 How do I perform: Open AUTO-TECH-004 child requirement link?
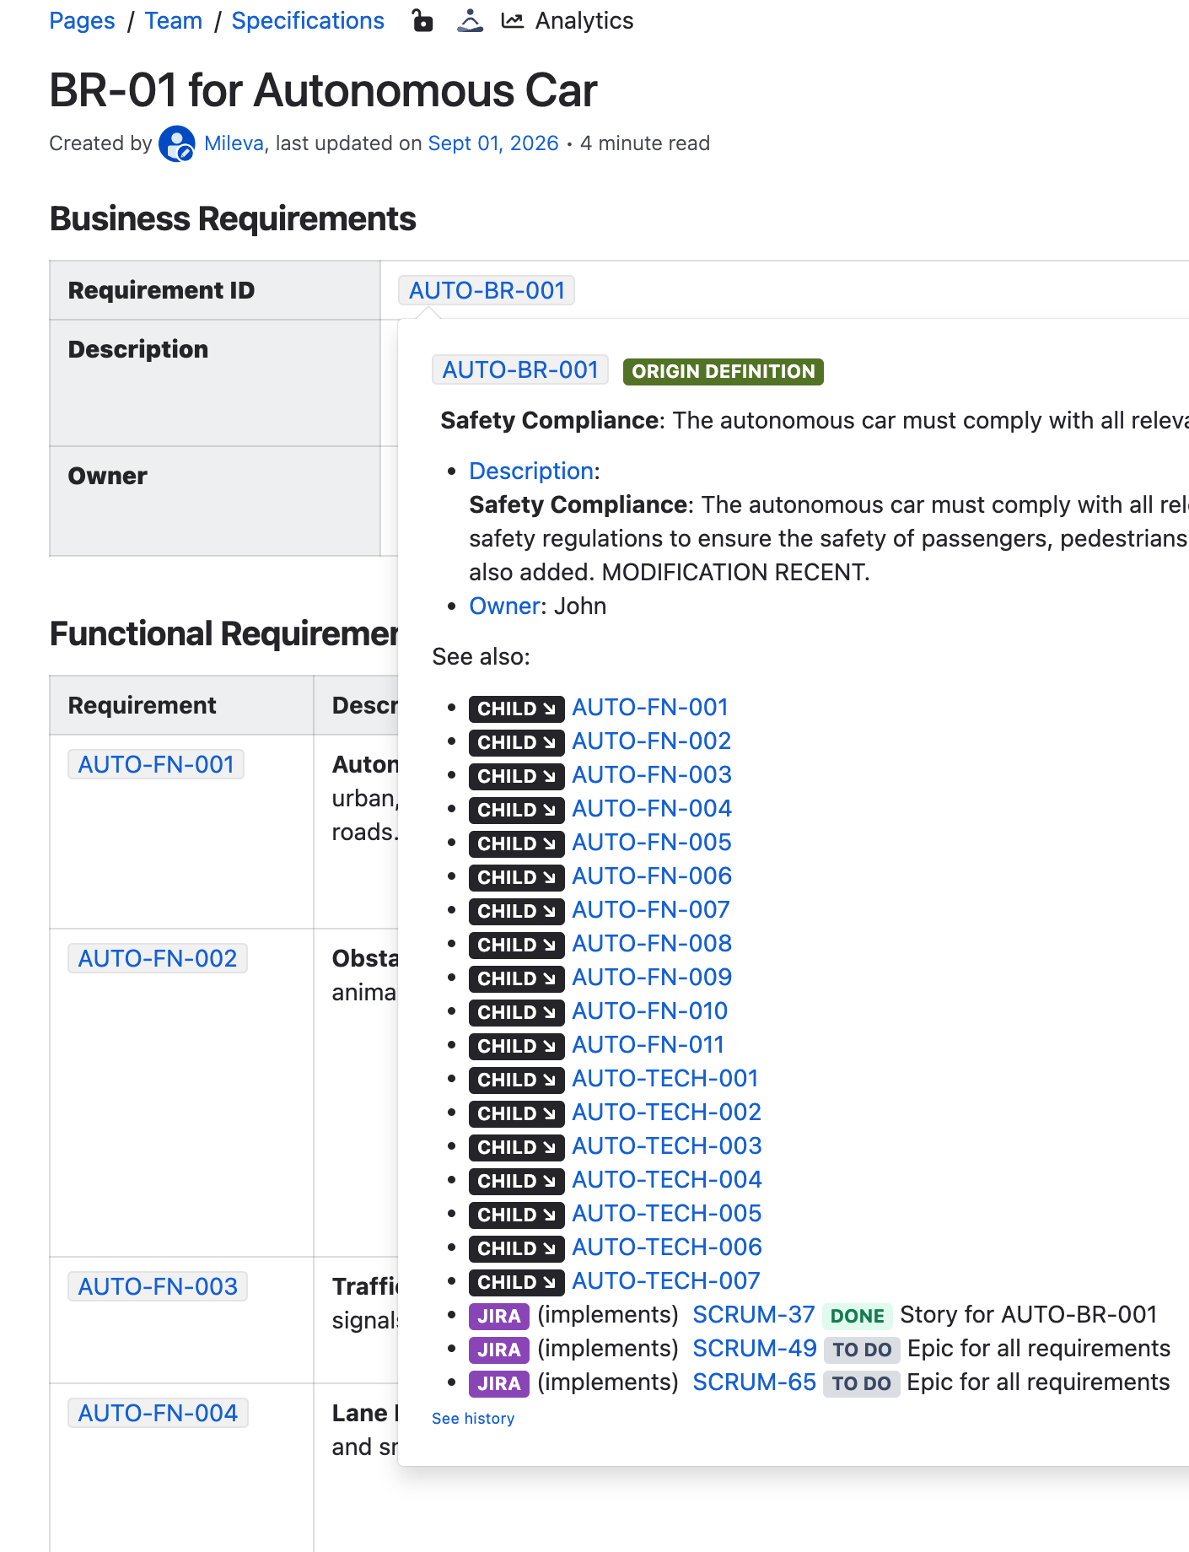[666, 1179]
